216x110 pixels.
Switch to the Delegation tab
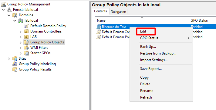pyautogui.click(x=118, y=12)
